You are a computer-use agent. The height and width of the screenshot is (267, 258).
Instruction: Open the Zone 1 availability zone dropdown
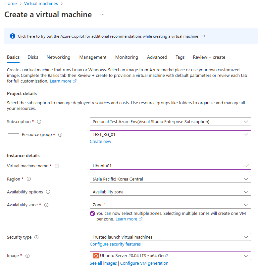[x=170, y=205]
